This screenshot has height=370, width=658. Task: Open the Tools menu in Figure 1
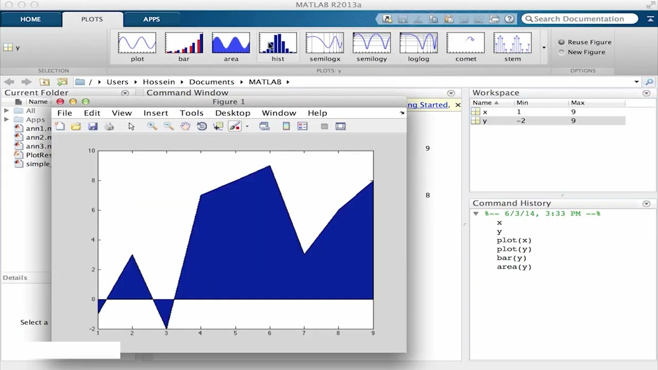click(x=192, y=113)
